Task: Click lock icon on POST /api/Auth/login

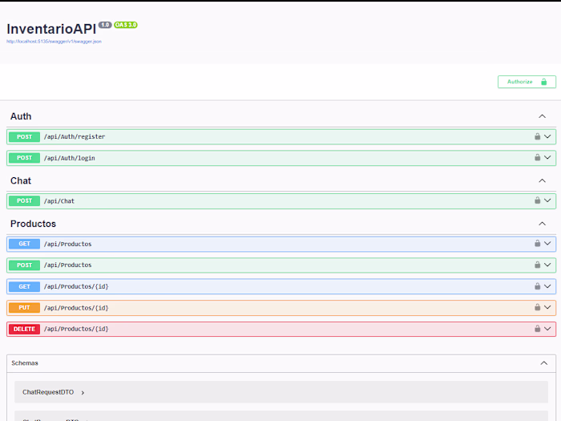Action: click(538, 157)
